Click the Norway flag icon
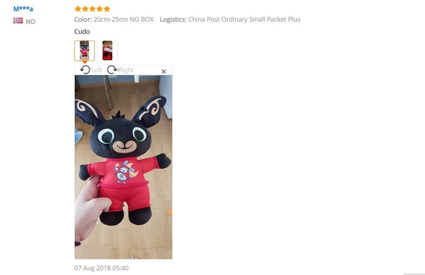This screenshot has height=275, width=425. (x=18, y=21)
